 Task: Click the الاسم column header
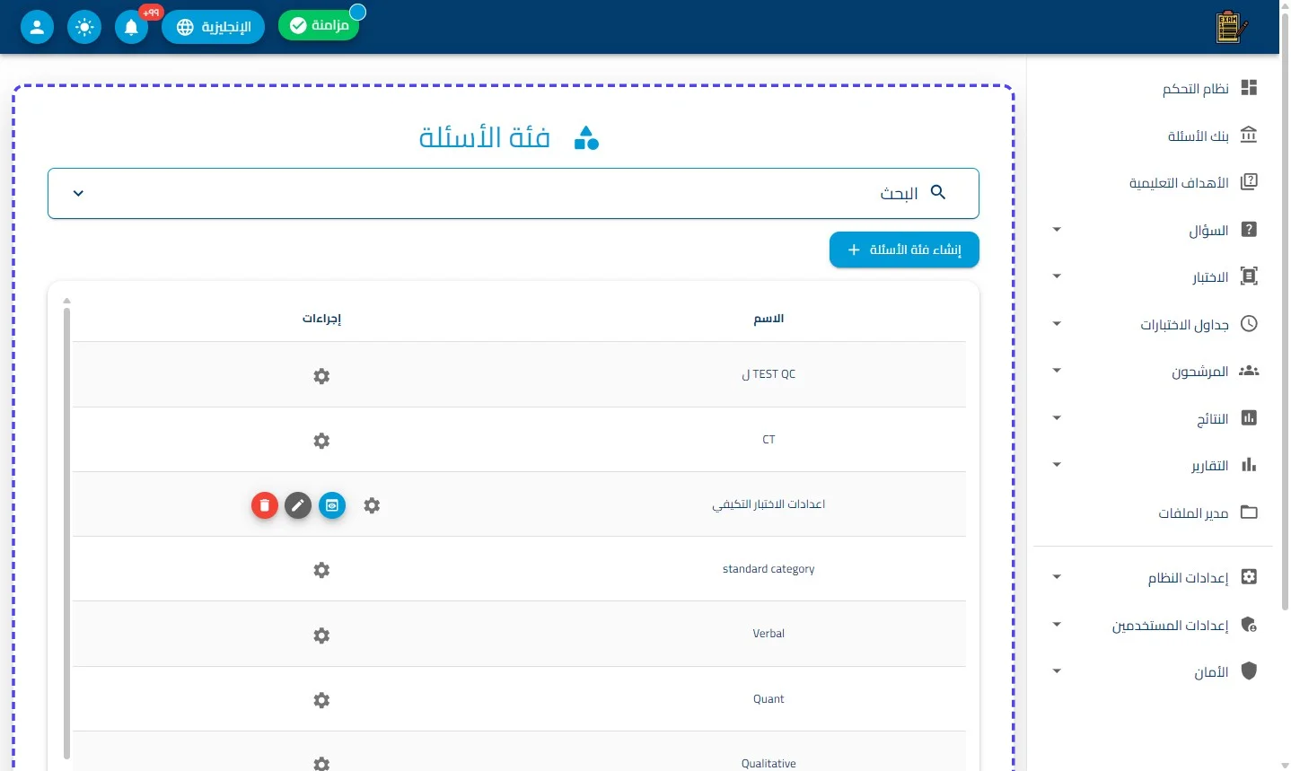tap(768, 319)
